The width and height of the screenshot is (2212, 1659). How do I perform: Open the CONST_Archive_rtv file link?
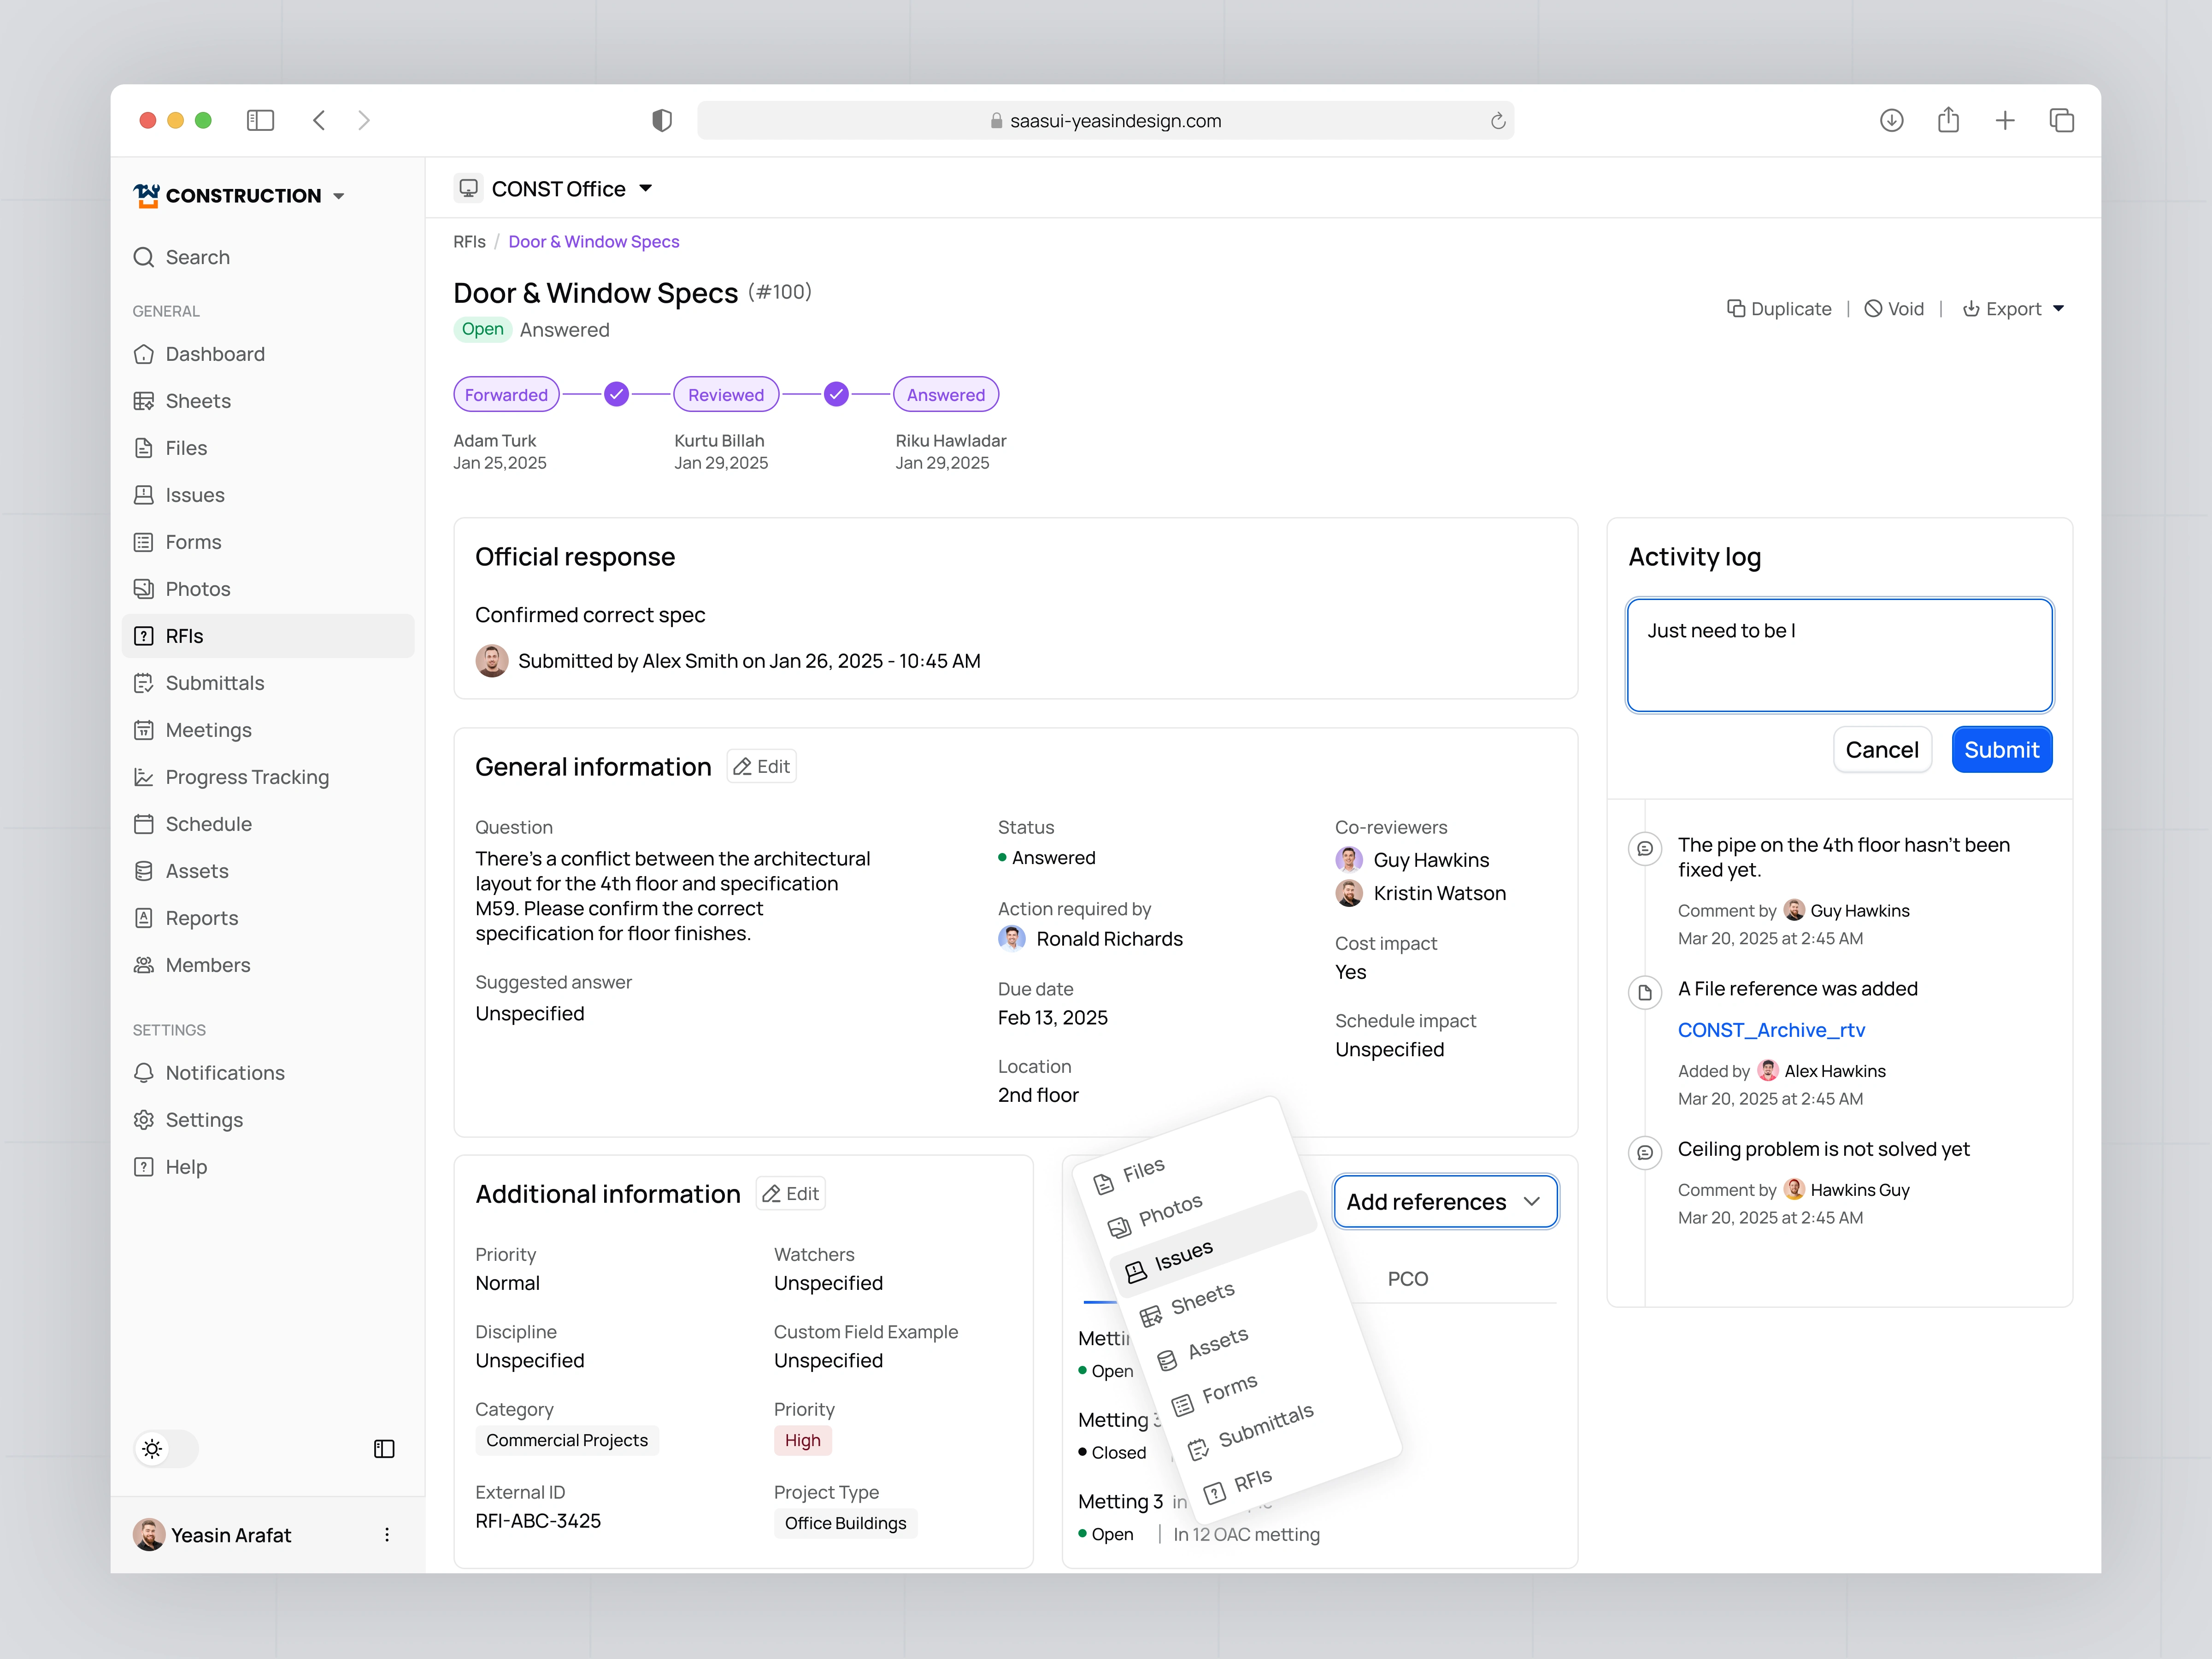point(1771,1030)
